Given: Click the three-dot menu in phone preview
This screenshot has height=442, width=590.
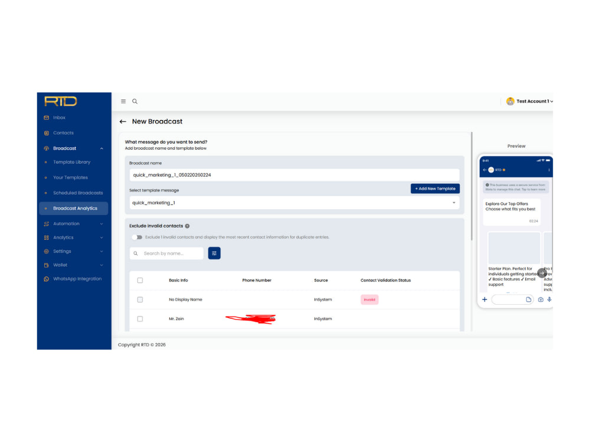Looking at the screenshot, I should tap(549, 170).
